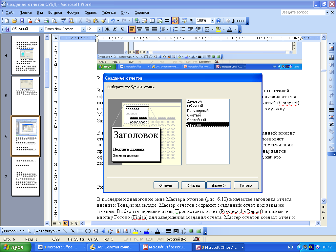Apply numbered list formatting
The height and width of the screenshot is (252, 336).
coord(175,29)
